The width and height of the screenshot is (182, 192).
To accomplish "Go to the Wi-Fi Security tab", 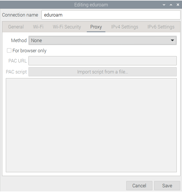I will 67,27.
